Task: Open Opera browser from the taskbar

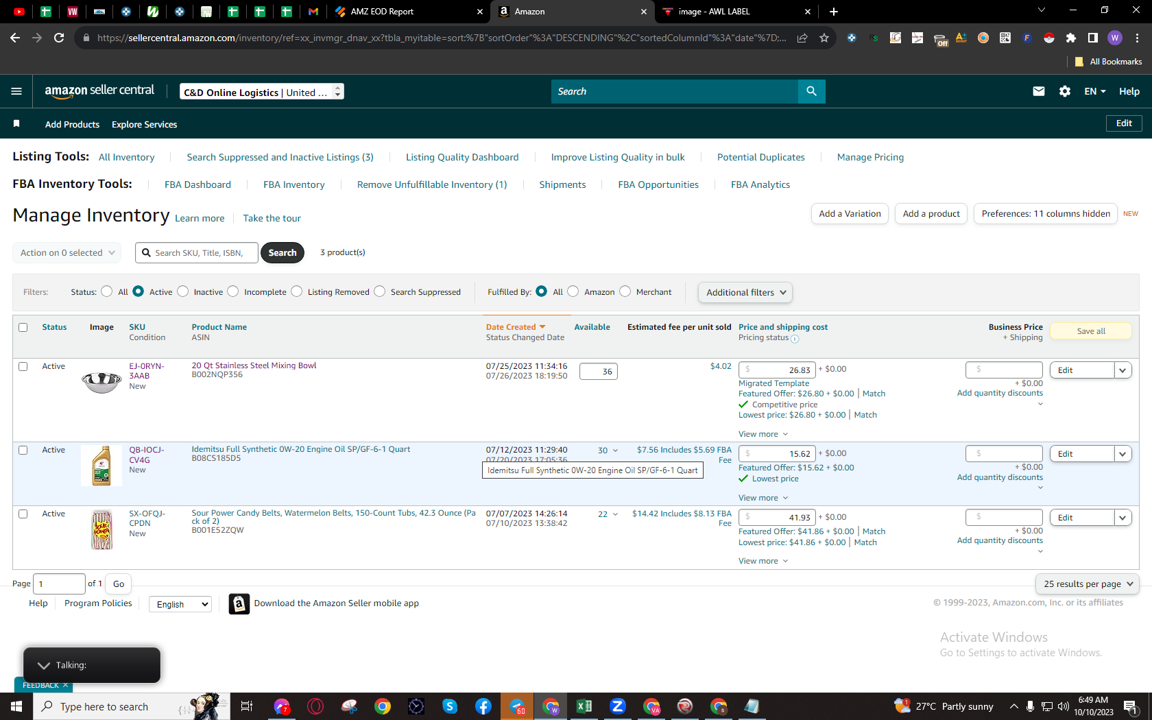Action: [315, 706]
